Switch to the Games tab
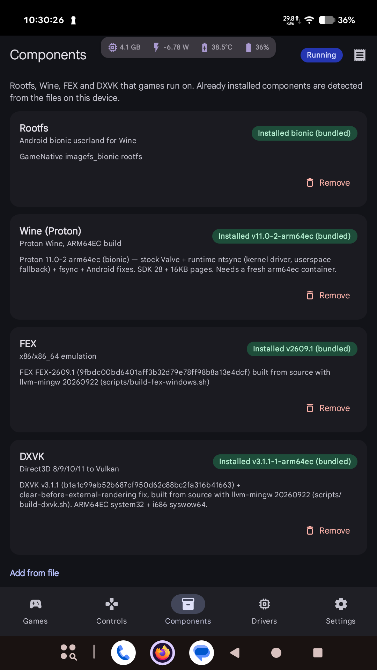Screen dimensions: 377x670 (35, 611)
